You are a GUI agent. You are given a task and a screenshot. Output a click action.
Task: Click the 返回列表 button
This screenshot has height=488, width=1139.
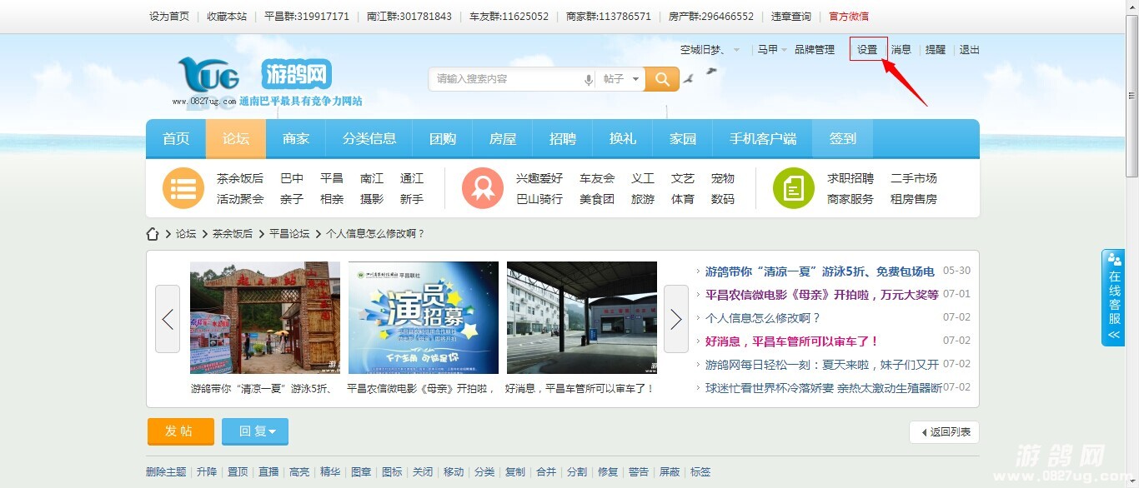[944, 432]
